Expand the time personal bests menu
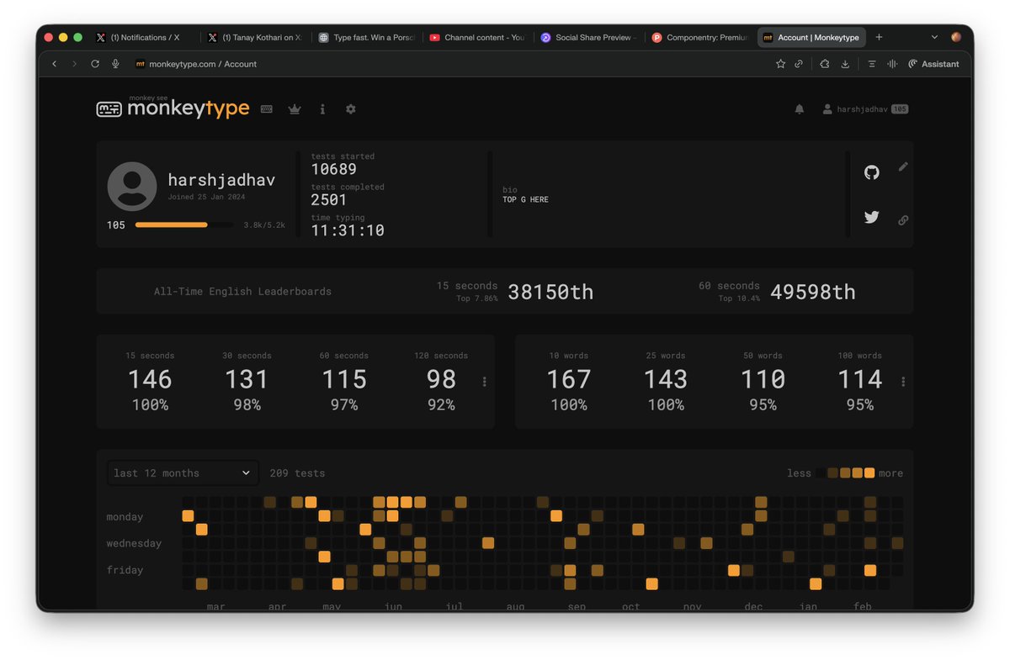Screen dimensions: 1010x660 coord(485,382)
